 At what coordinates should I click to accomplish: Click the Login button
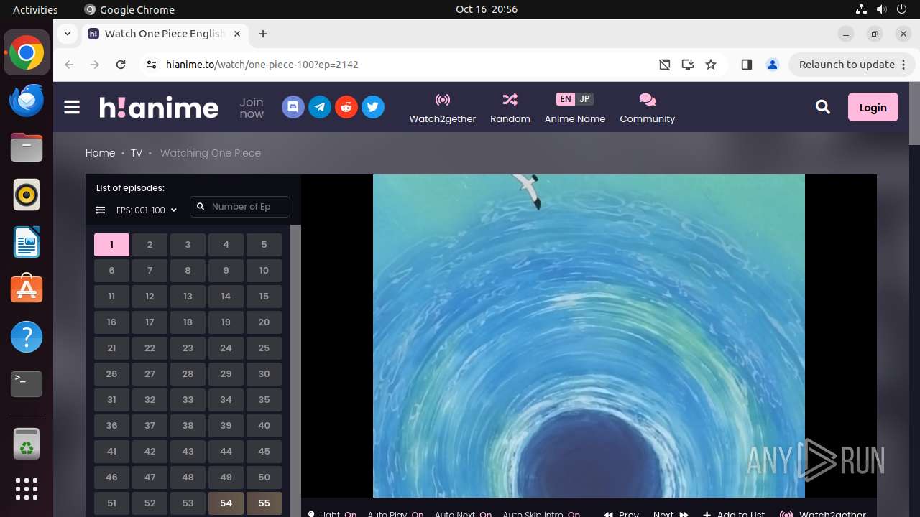pyautogui.click(x=873, y=108)
